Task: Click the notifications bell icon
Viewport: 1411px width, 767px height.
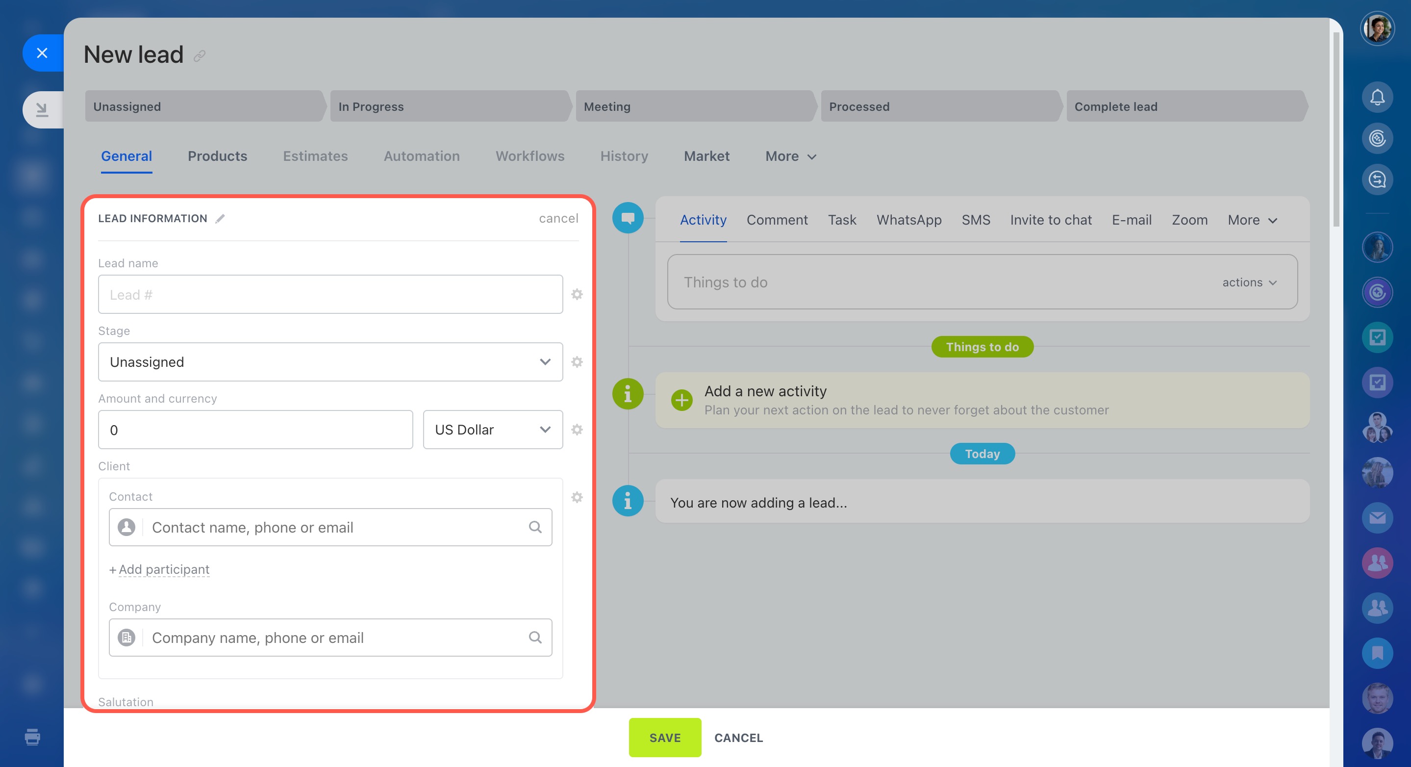Action: click(1377, 98)
